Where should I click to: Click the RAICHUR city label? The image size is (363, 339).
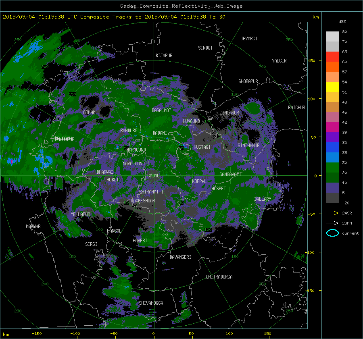(296, 108)
